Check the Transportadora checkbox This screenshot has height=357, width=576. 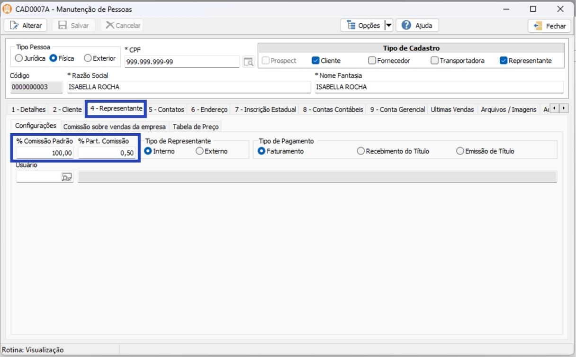(x=434, y=61)
